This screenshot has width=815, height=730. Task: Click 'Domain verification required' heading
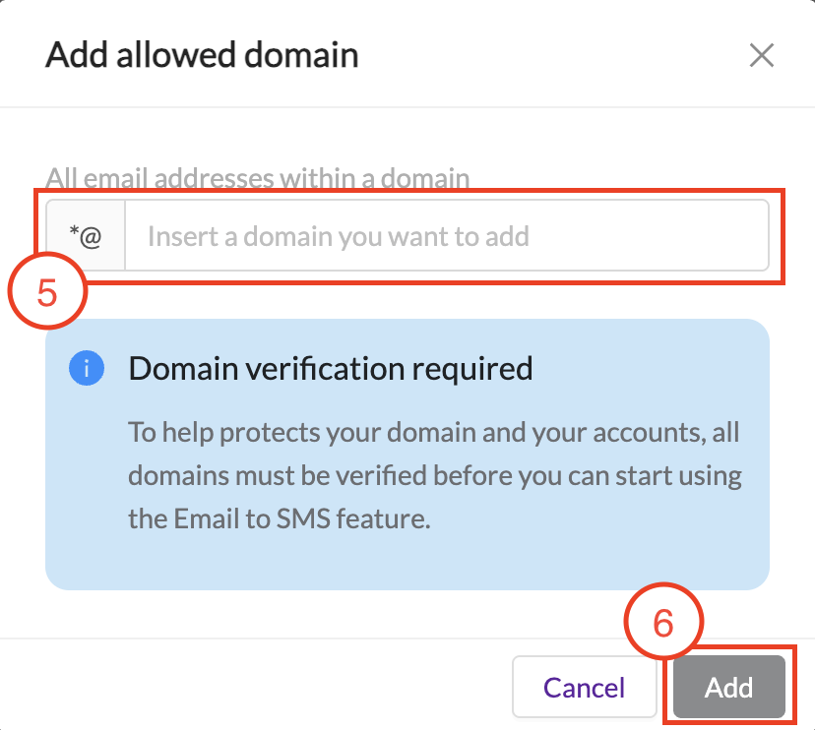(331, 368)
